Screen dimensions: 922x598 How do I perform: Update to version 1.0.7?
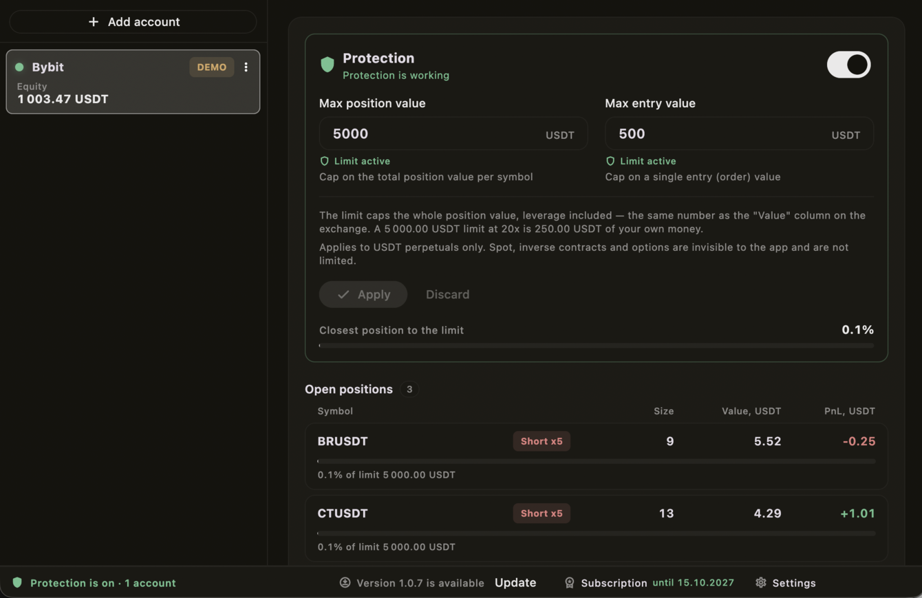(515, 583)
